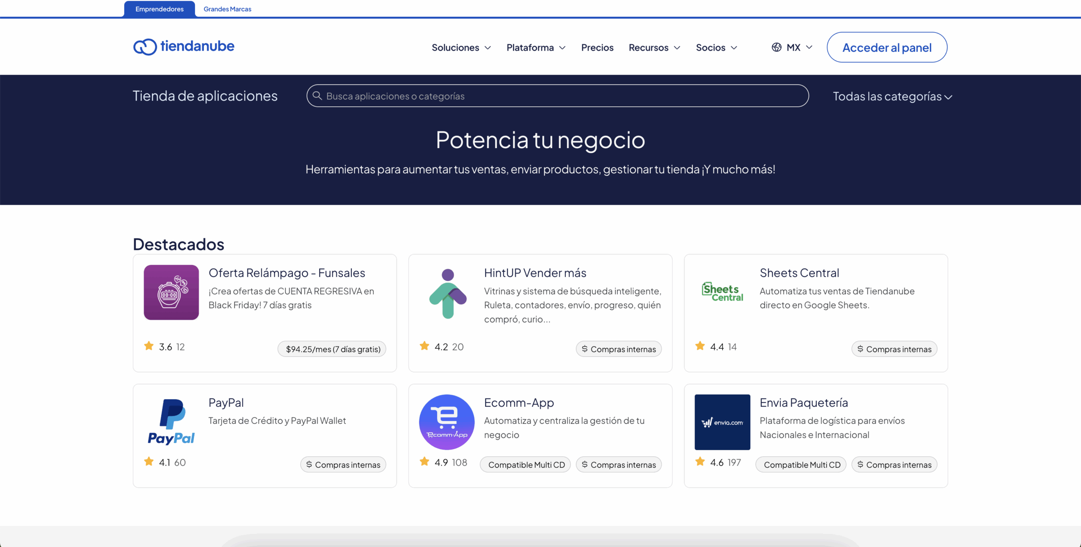Screen dimensions: 1081x547
Task: Click the Destacados section heading
Action: pyautogui.click(x=179, y=244)
